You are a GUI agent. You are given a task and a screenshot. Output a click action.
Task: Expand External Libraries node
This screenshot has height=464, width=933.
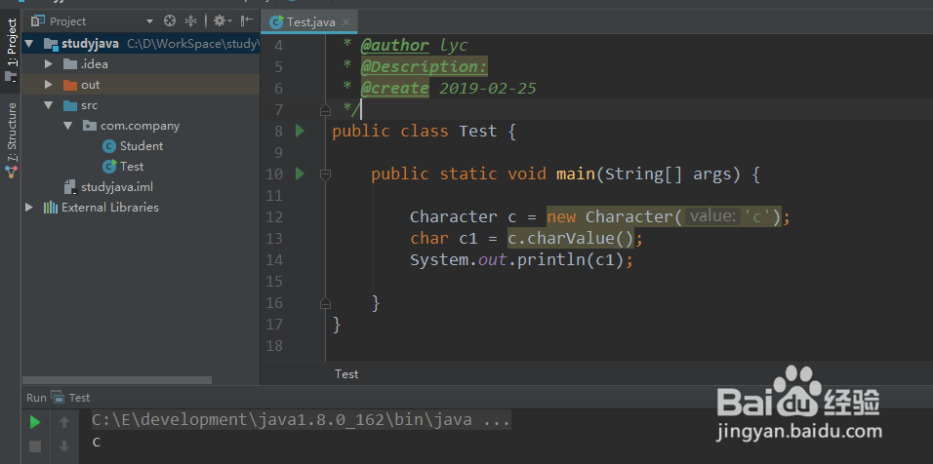29,208
